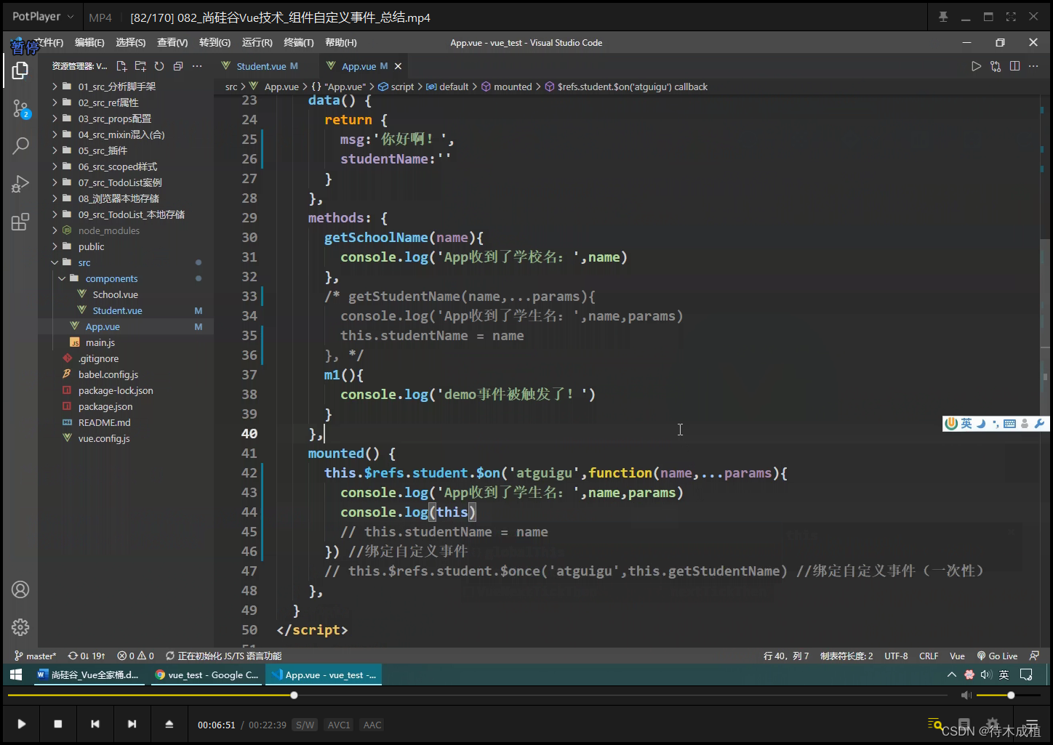
Task: Open editor more actions ellipsis
Action: (1033, 66)
